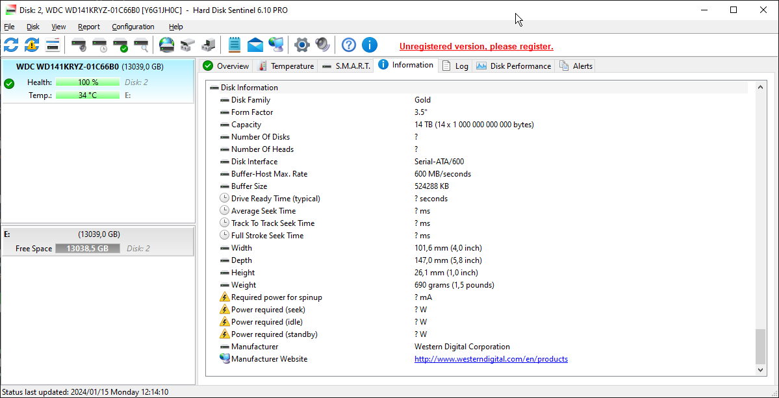Click the disk acoustic speaker toolbar icon
Screen dimensions: 779x398
[79, 45]
